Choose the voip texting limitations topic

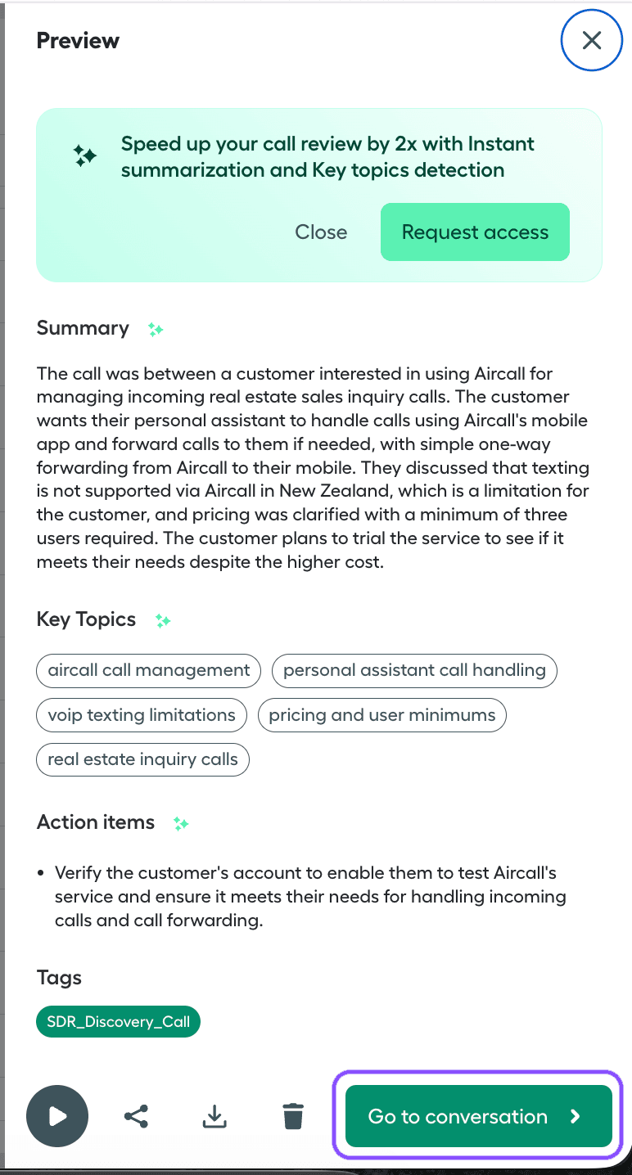click(x=142, y=715)
